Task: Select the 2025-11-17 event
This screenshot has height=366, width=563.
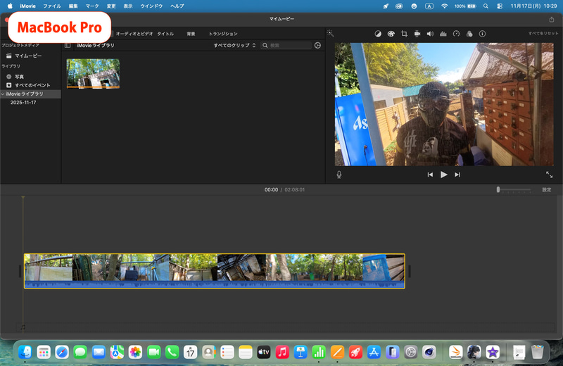Action: click(23, 102)
